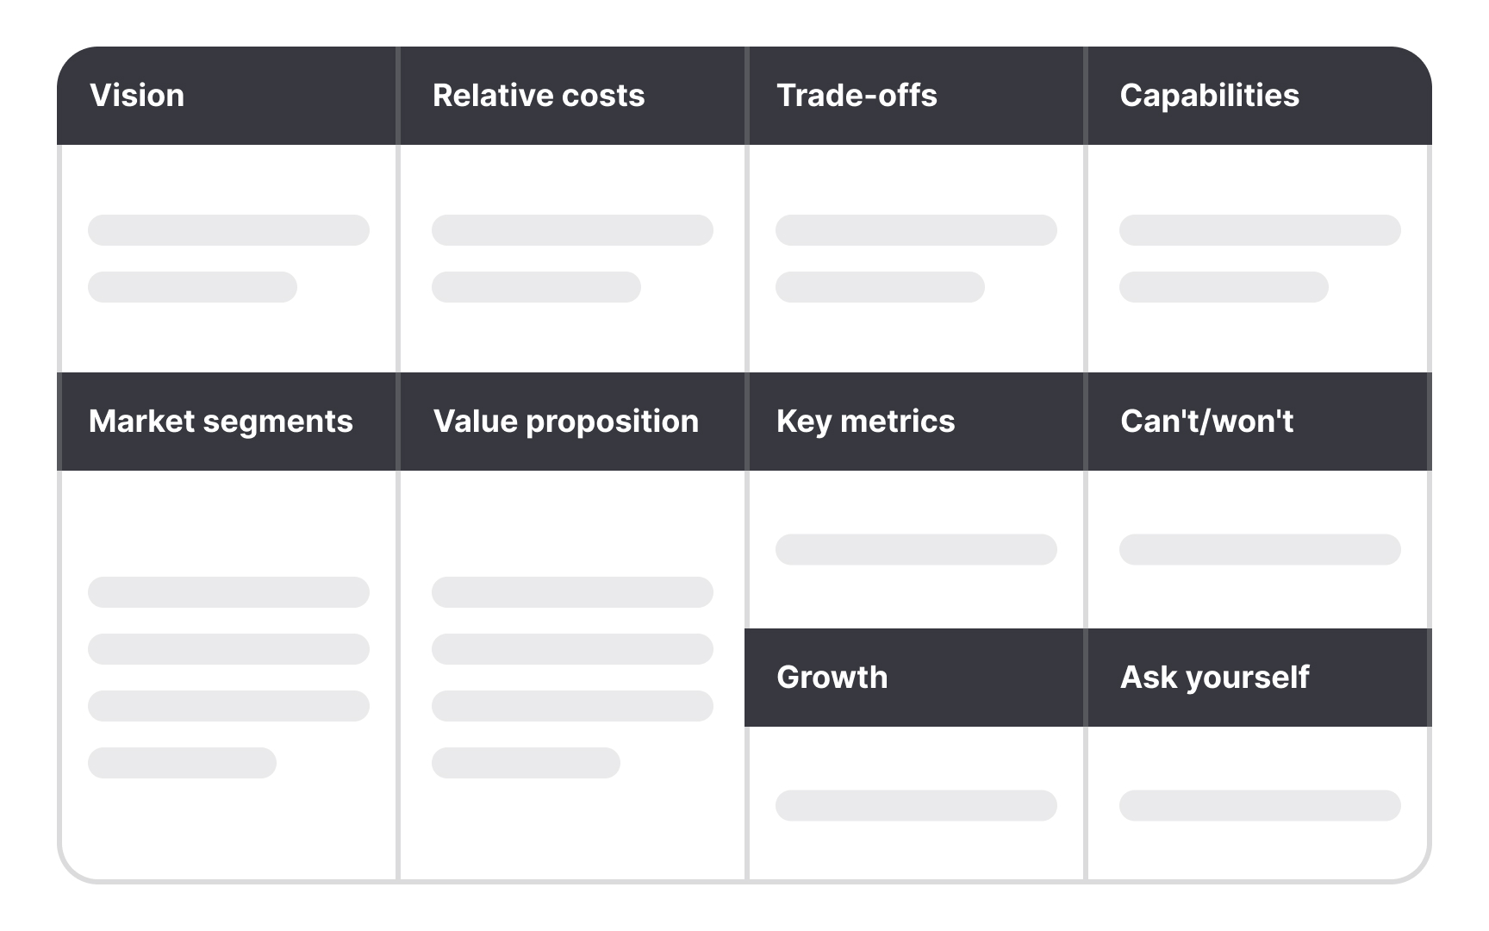
Task: Click the short placeholder line under Relative costs
Action: (536, 287)
